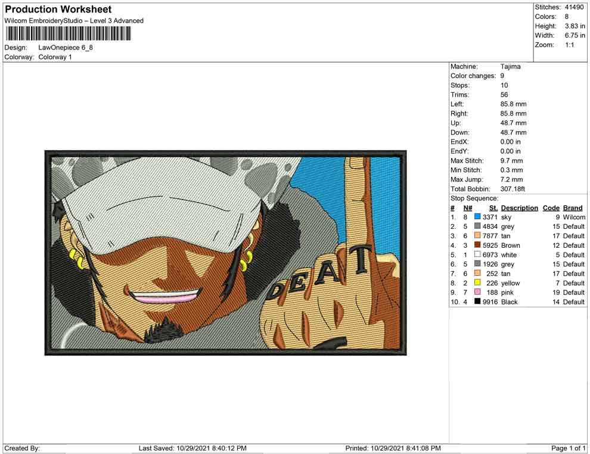Click the yellow thread color swatch
Image resolution: width=590 pixels, height=454 pixels.
tap(477, 282)
